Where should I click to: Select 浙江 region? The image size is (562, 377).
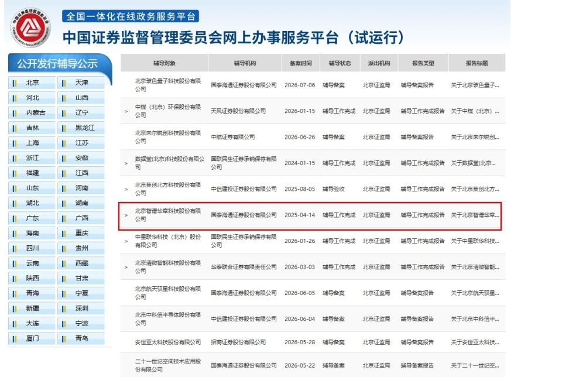click(x=32, y=158)
